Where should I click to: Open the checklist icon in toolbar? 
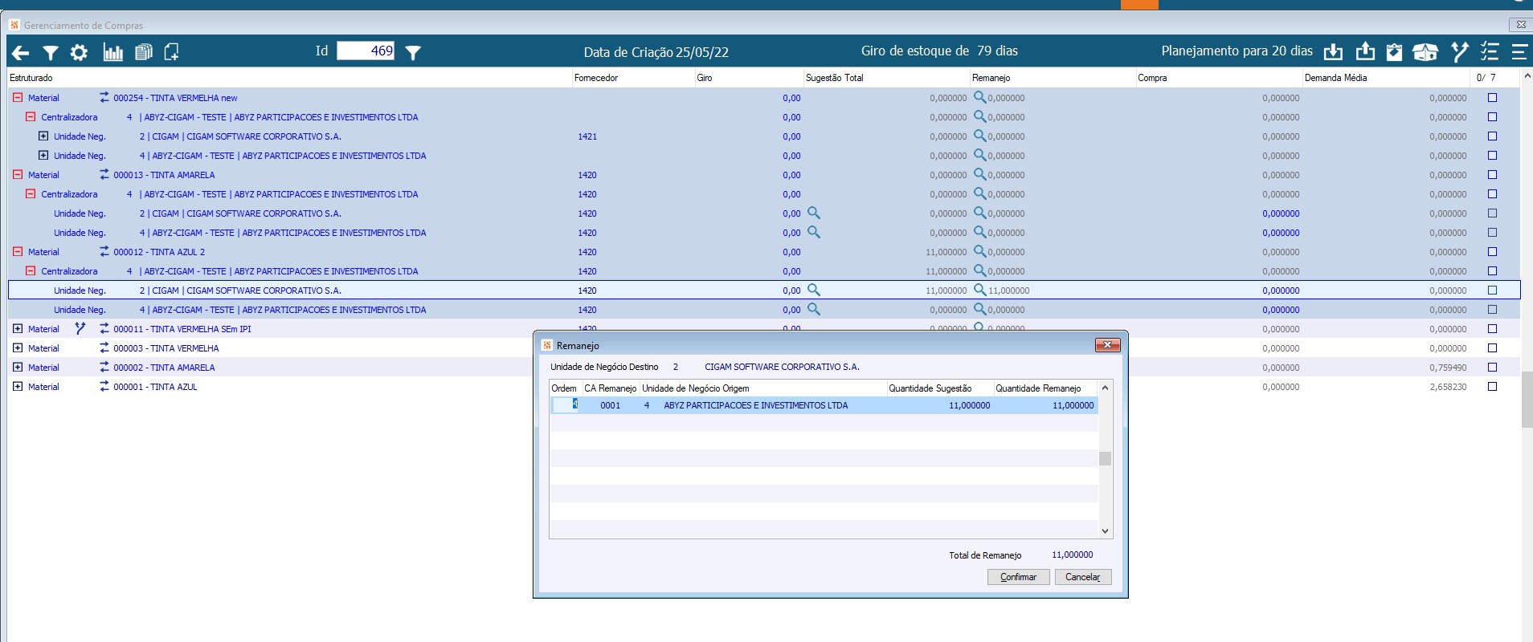[1489, 52]
